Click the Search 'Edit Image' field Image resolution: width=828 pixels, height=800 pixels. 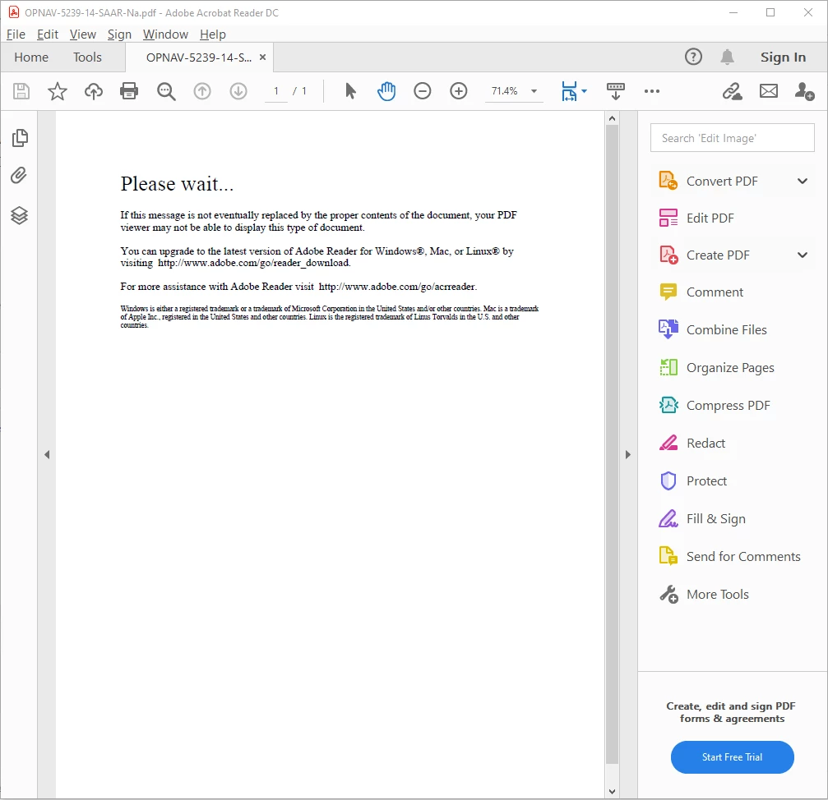click(732, 138)
